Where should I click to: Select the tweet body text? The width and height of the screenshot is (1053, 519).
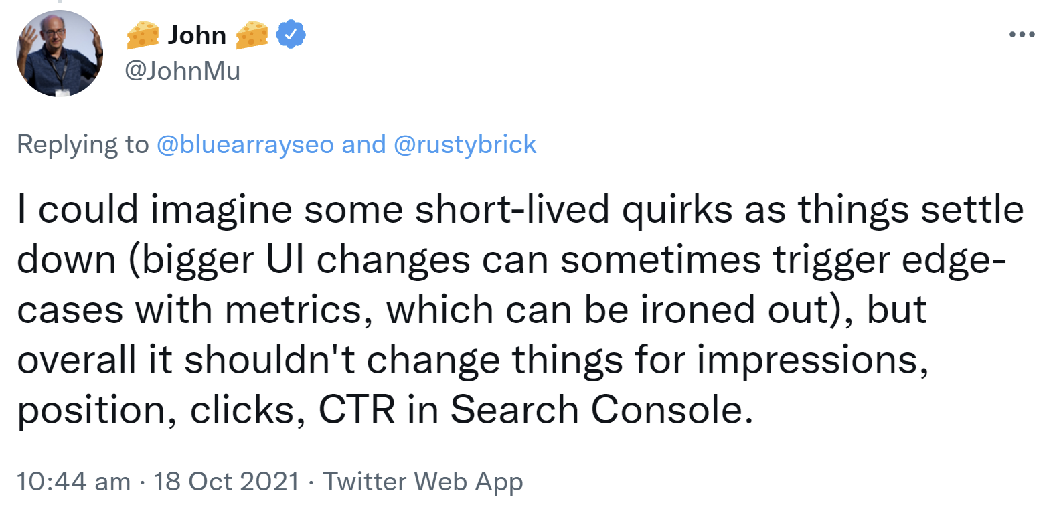(469, 308)
